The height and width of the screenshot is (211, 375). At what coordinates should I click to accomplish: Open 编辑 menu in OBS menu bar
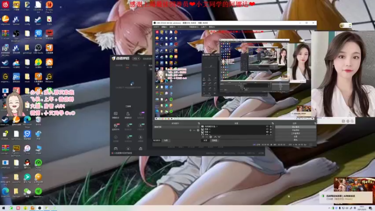(164, 27)
